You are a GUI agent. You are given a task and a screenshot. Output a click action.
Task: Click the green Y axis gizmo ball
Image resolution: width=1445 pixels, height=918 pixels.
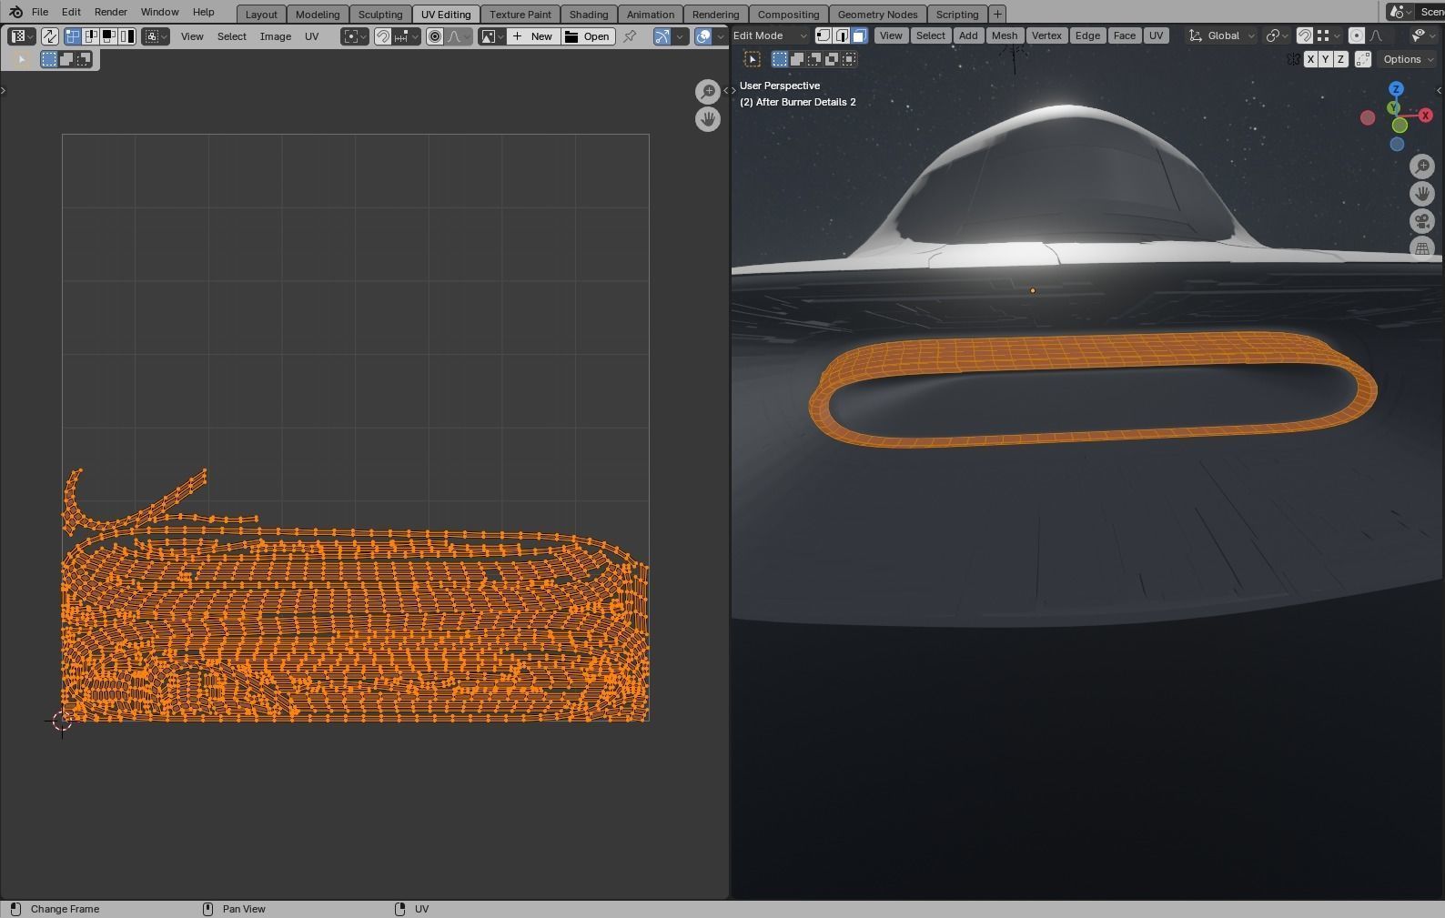tap(1393, 108)
